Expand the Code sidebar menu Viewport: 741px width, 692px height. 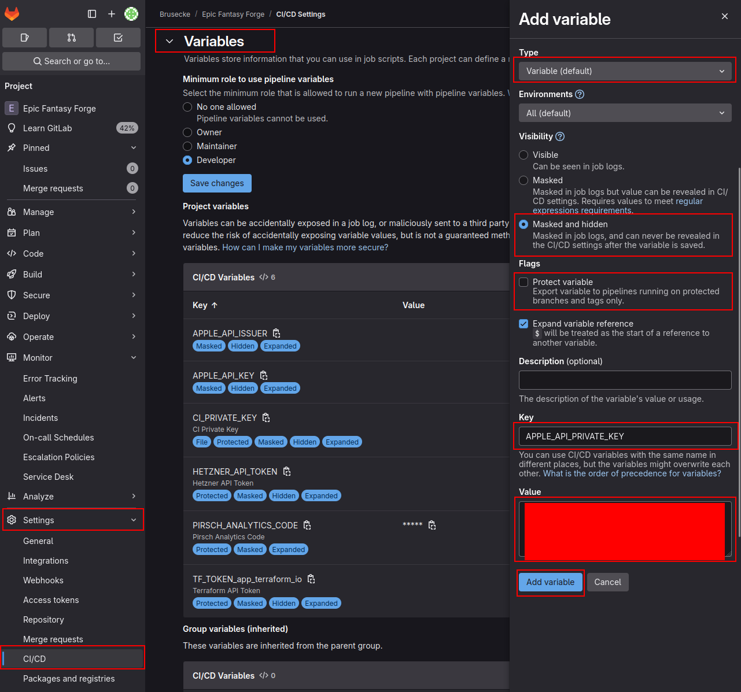(x=72, y=254)
